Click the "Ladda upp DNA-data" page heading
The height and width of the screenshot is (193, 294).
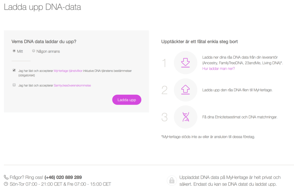pos(43,7)
